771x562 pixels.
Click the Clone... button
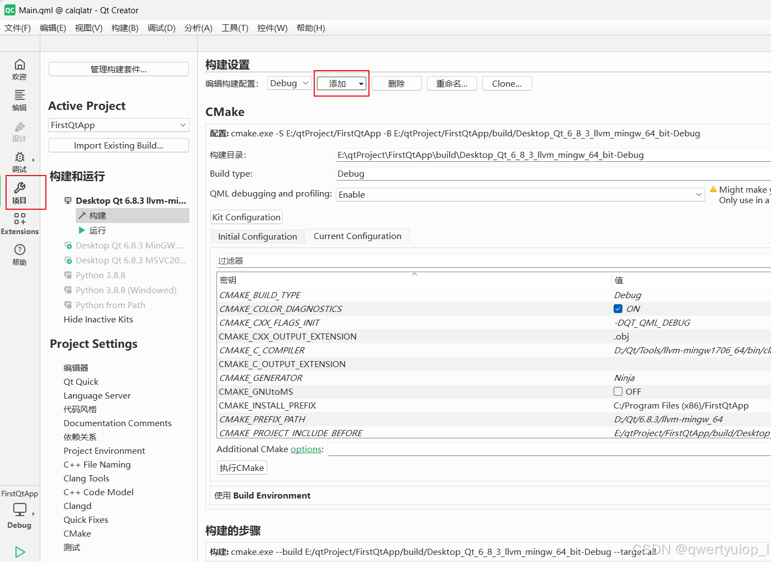[x=507, y=83]
